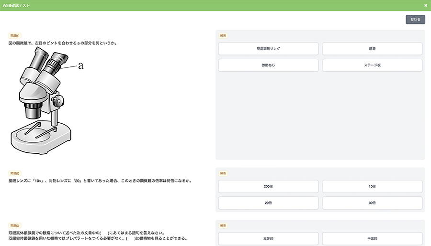Screen dimensions: 431x246
Task: Choose 平面的 for question 3
Action: click(372, 238)
